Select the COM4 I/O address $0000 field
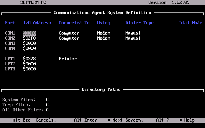The width and height of the screenshot is (205, 128). point(29,48)
